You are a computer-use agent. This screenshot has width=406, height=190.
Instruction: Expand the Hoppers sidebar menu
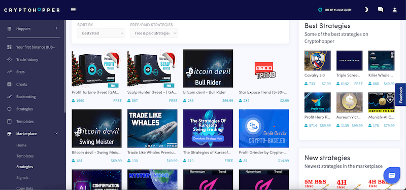[32, 29]
